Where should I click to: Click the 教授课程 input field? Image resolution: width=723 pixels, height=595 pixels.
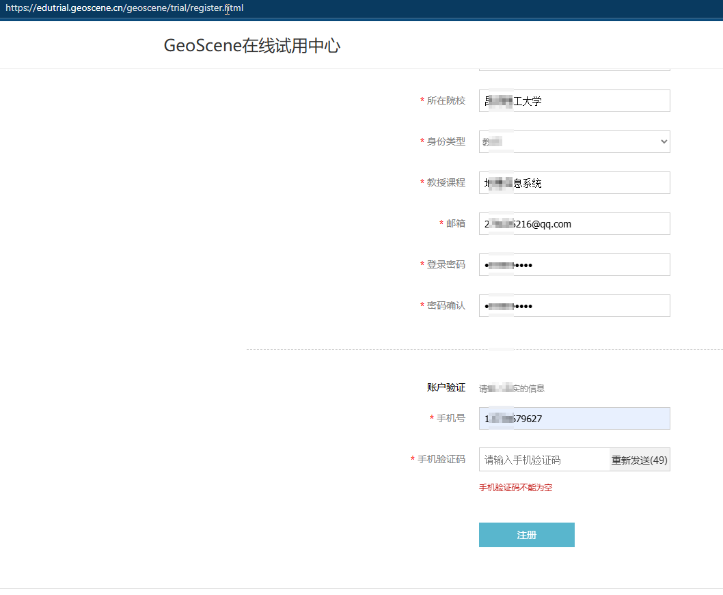[574, 182]
